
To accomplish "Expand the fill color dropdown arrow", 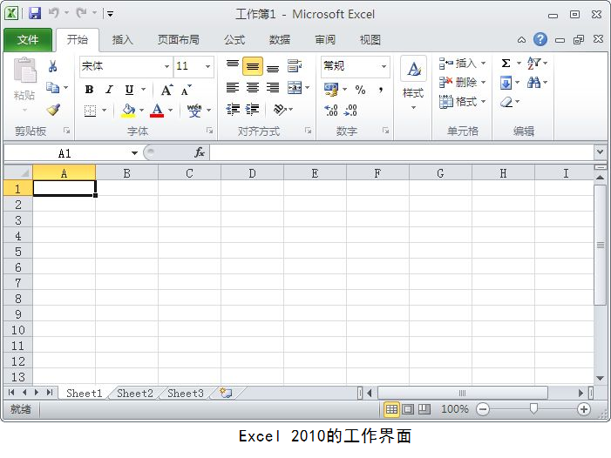I will (141, 110).
